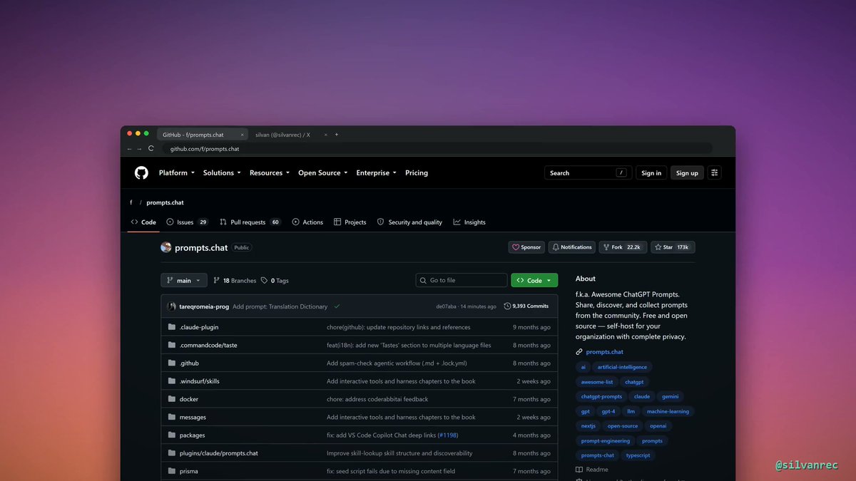Open the 9,393 Commits history link

[526, 306]
